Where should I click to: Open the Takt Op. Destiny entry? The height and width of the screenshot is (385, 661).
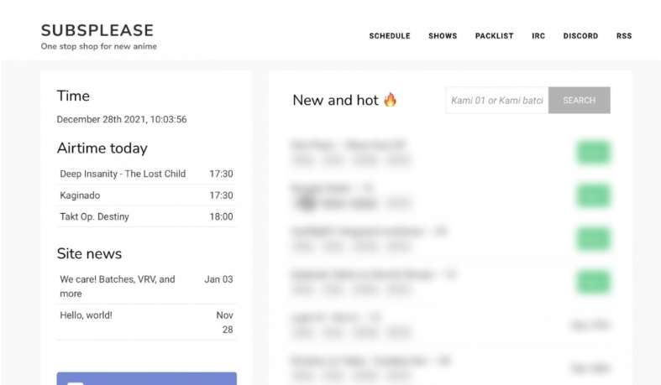click(x=94, y=216)
